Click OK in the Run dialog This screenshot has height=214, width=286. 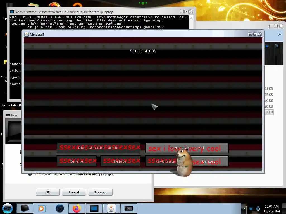tap(48, 192)
